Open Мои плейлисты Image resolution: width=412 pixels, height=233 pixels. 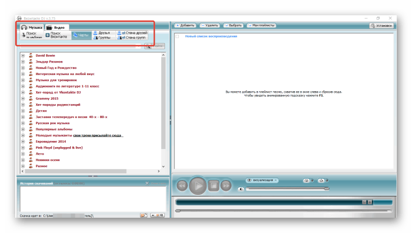(x=261, y=25)
